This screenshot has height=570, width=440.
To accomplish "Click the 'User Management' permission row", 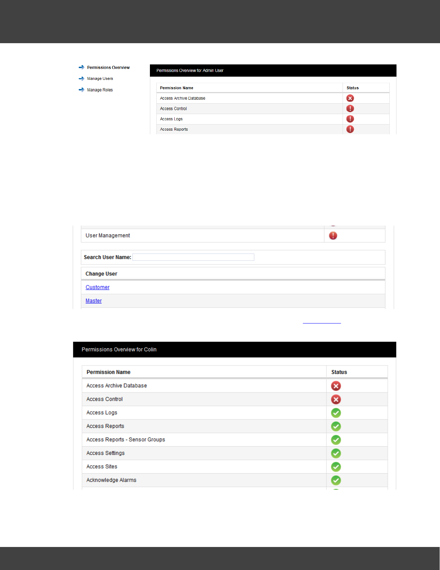I will click(233, 236).
